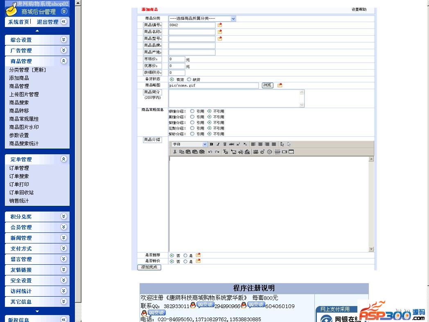Align text right in editor

[x=267, y=144]
